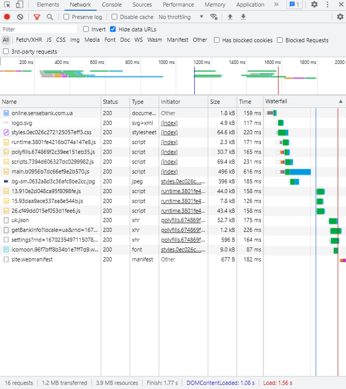Click the font icon of icomoon row

coord(6,250)
